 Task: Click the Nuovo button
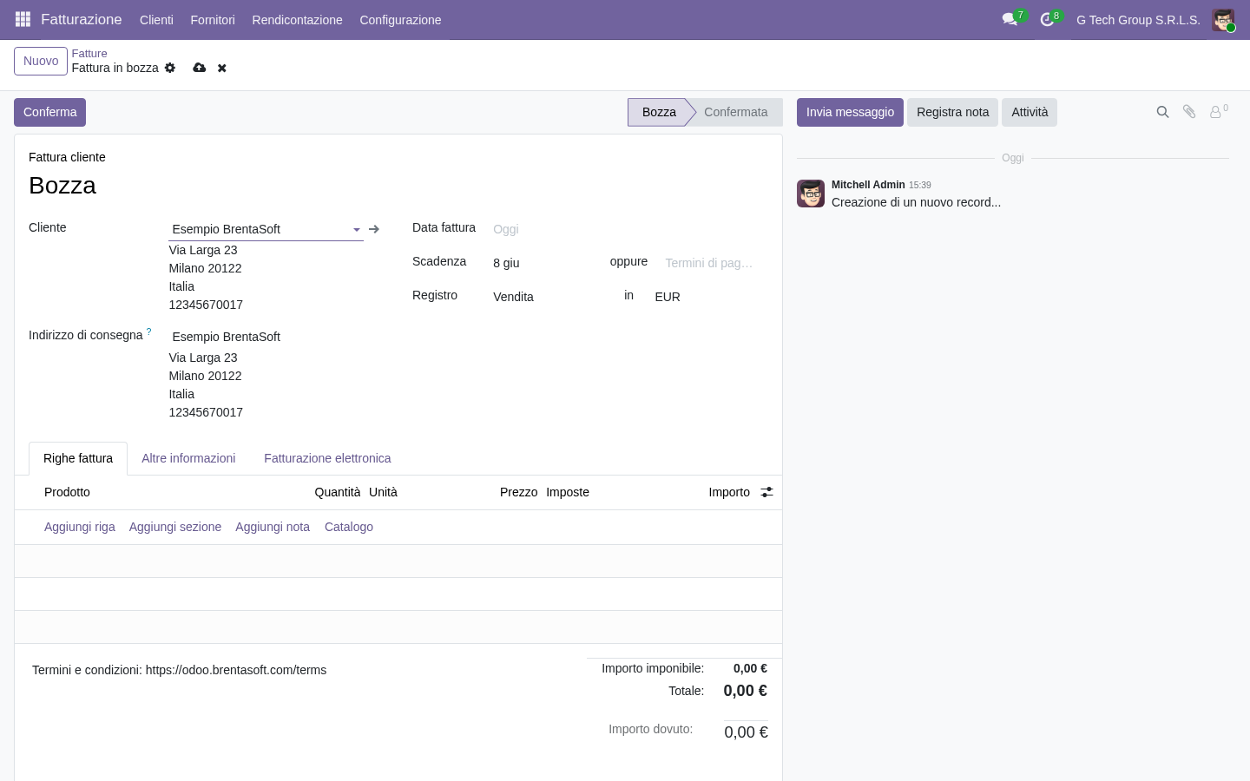click(41, 61)
